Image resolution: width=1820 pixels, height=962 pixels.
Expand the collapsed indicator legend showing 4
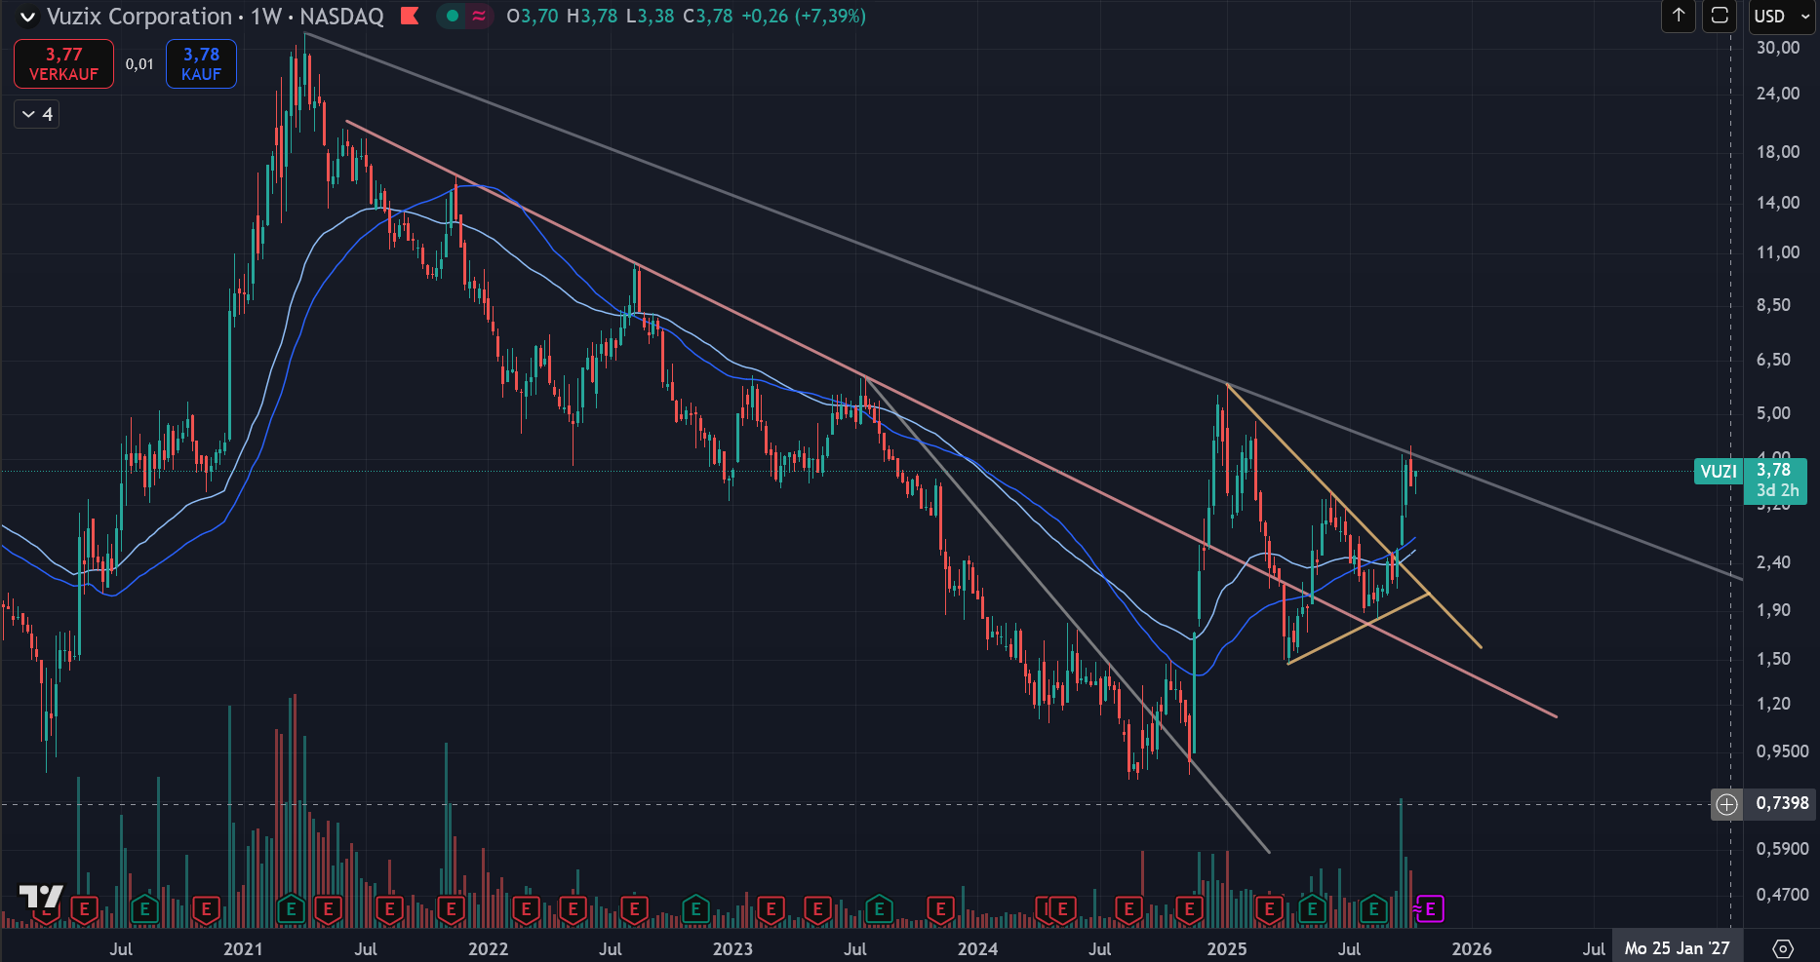click(37, 115)
